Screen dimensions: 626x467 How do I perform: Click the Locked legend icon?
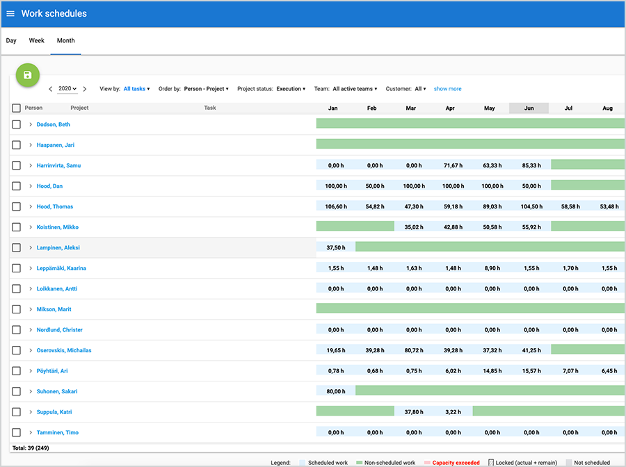point(491,463)
